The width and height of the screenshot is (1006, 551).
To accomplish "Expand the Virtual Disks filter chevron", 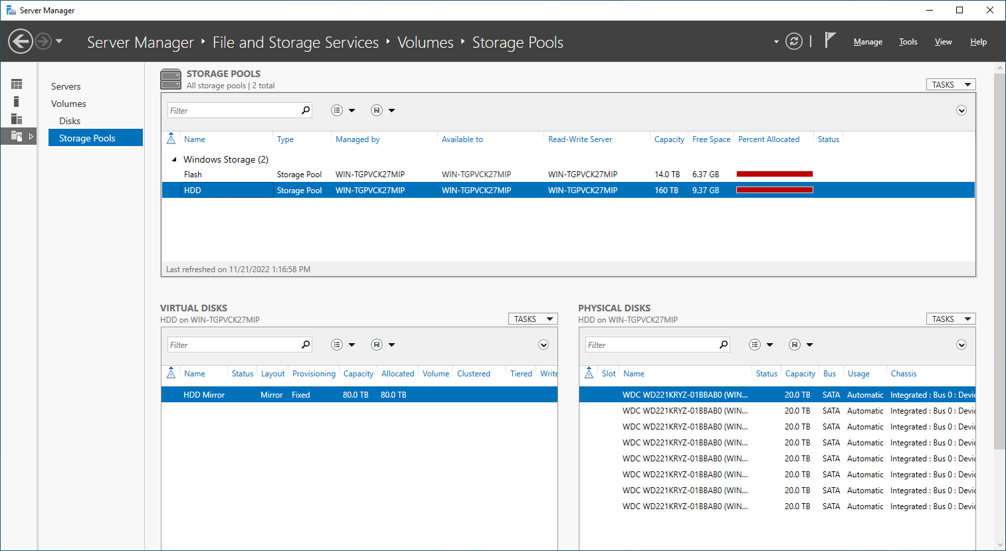I will tap(544, 345).
